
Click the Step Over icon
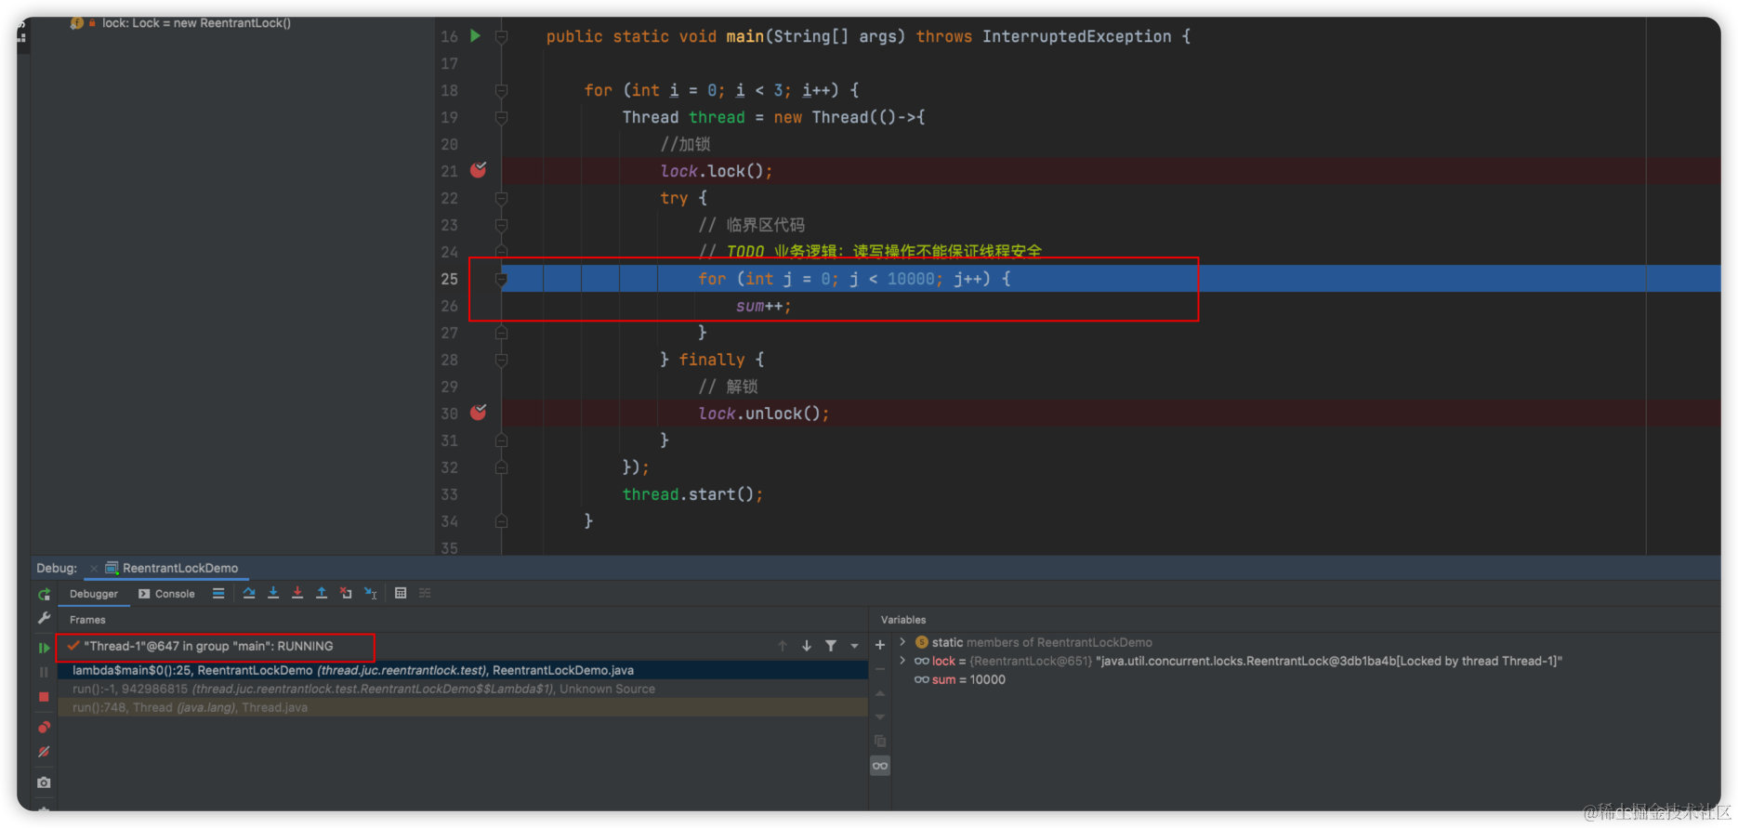(249, 593)
